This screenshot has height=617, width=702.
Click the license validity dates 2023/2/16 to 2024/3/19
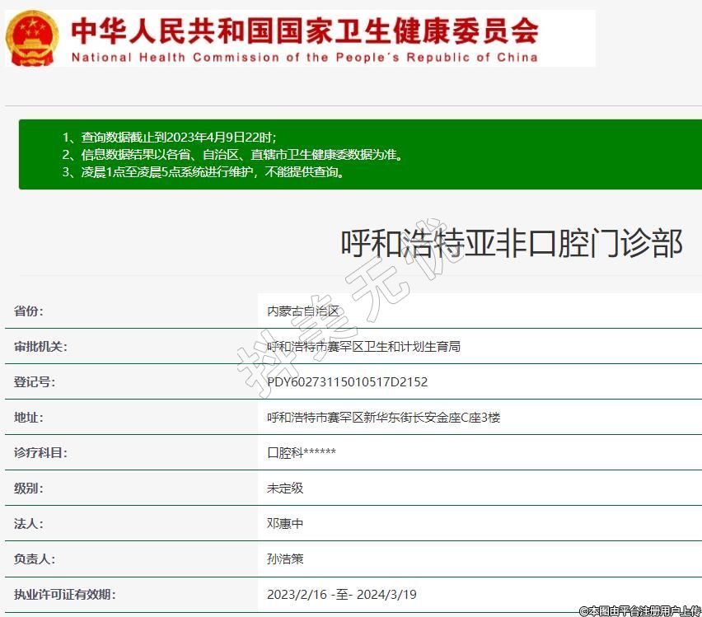point(342,595)
